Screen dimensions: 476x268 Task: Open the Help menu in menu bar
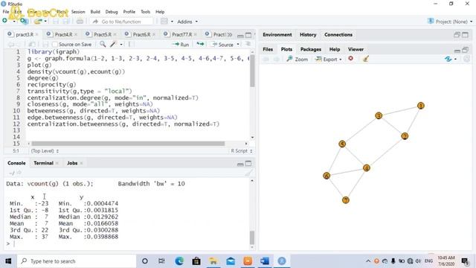160,12
